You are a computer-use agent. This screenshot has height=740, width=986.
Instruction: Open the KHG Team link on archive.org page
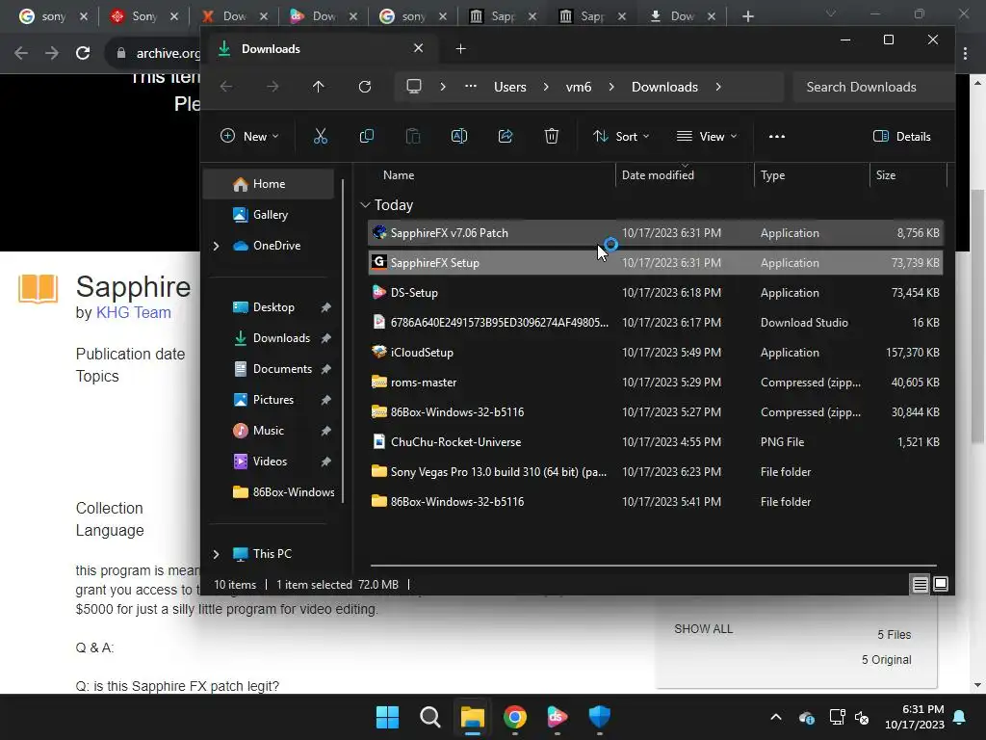pyautogui.click(x=133, y=312)
